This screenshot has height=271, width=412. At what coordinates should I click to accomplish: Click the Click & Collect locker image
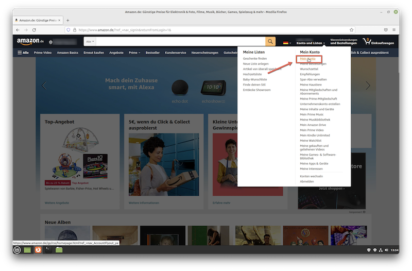pyautogui.click(x=164, y=164)
